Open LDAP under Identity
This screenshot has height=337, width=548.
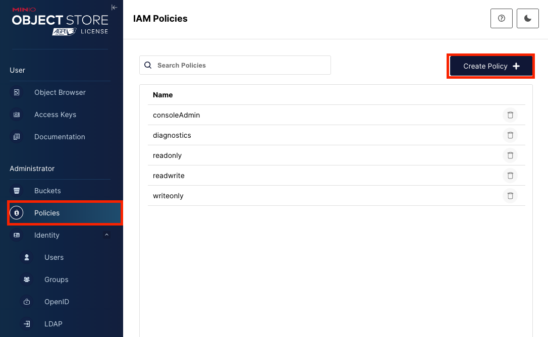[53, 324]
